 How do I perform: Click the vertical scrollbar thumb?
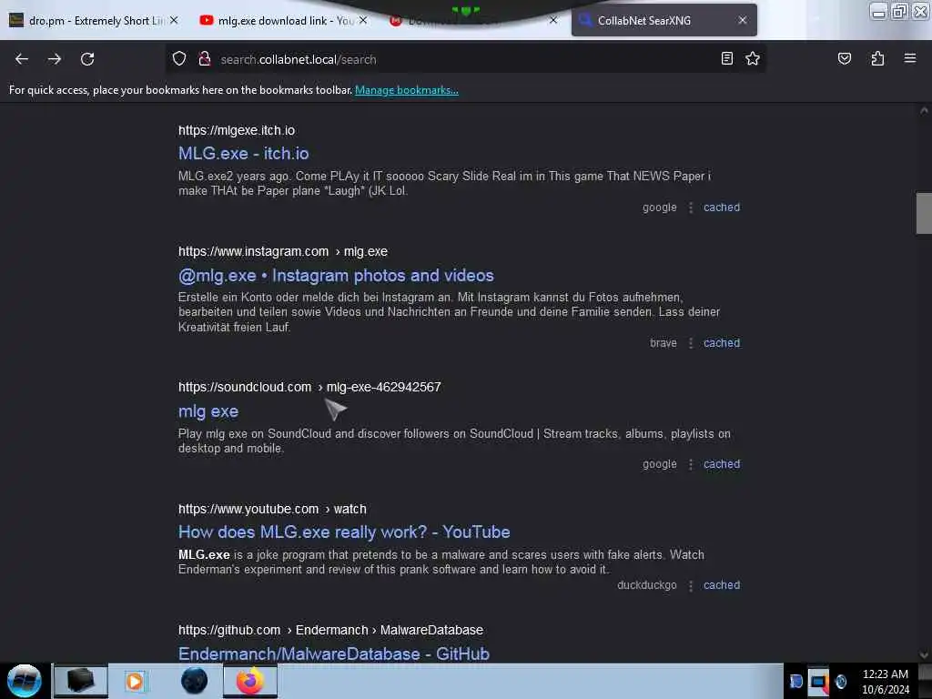click(924, 213)
